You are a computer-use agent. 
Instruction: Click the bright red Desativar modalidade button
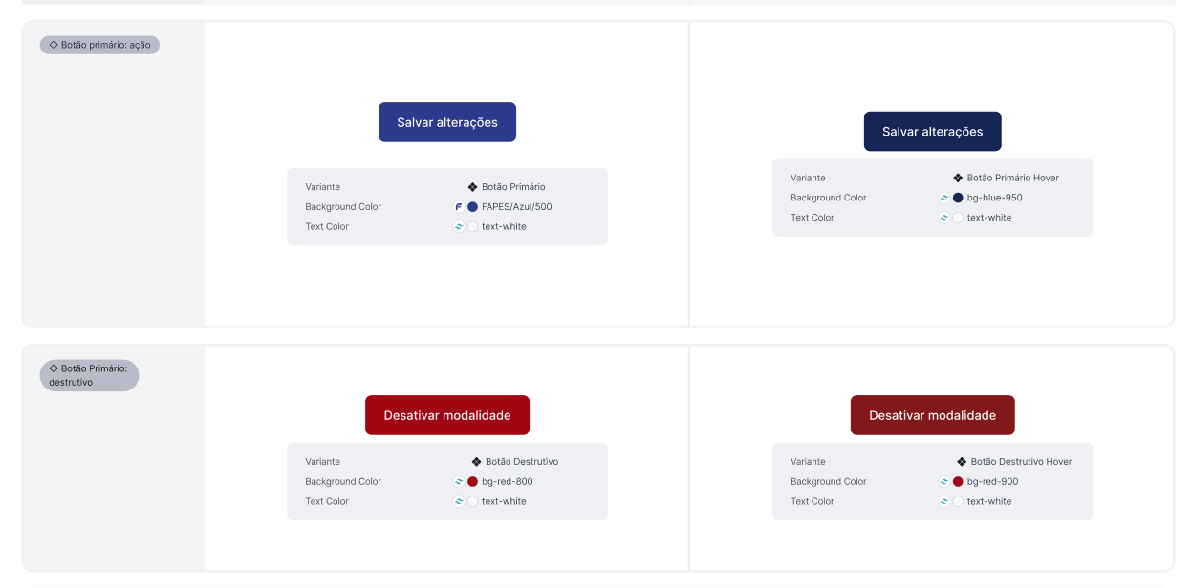447,415
